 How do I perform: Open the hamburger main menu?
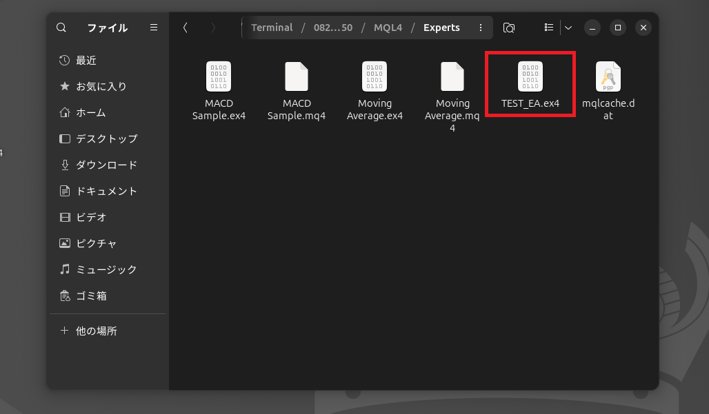[x=154, y=28]
